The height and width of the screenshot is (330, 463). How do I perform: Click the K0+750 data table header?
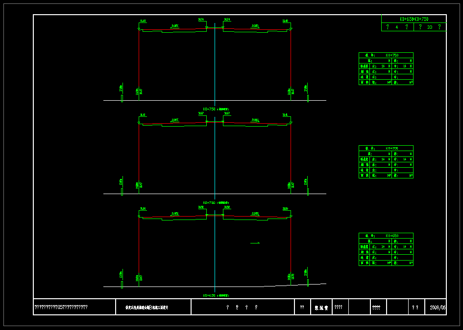pyautogui.click(x=386, y=55)
